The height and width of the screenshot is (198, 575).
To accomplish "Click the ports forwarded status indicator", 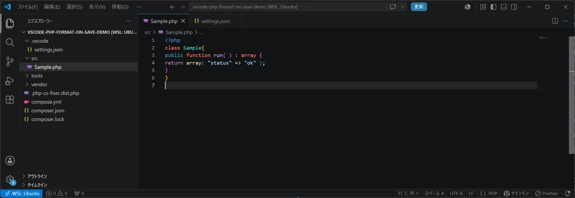I will (x=79, y=194).
